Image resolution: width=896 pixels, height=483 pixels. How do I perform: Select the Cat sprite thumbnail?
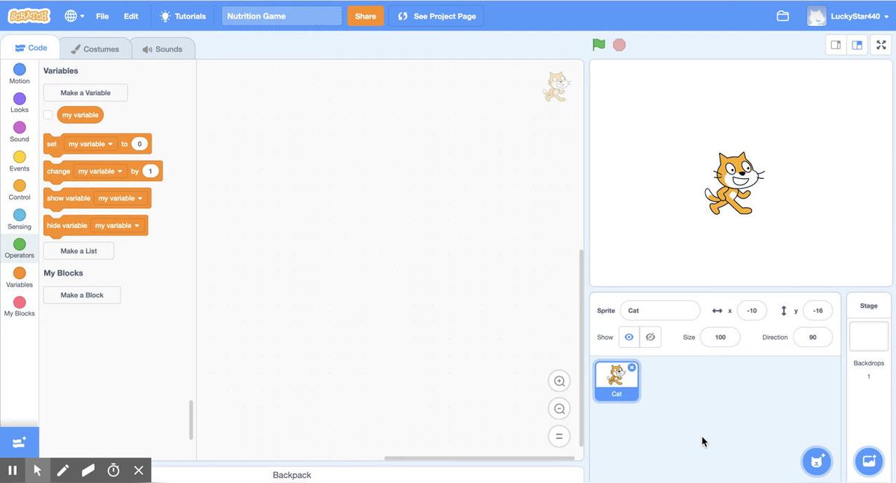(616, 381)
